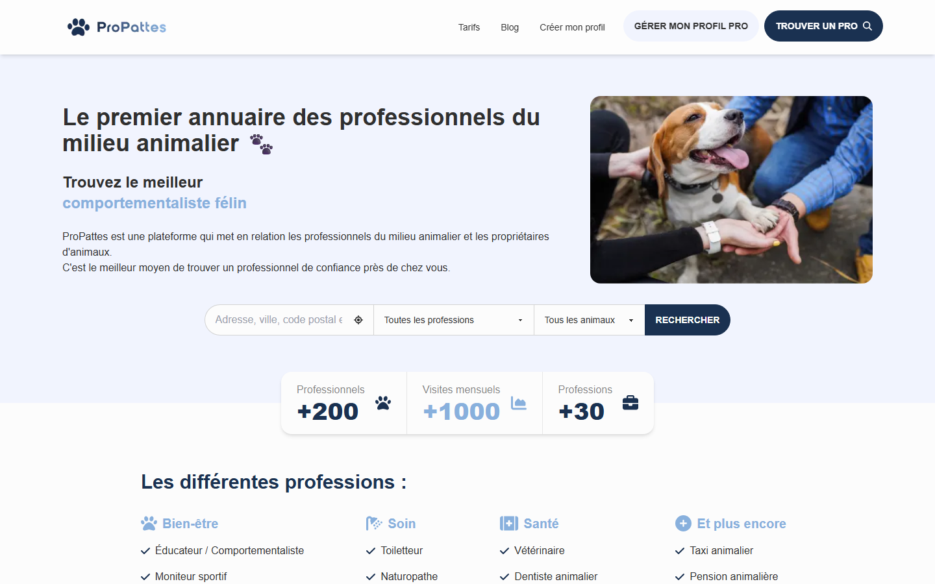Click the Bien-être category heading
The image size is (935, 584).
[190, 524]
